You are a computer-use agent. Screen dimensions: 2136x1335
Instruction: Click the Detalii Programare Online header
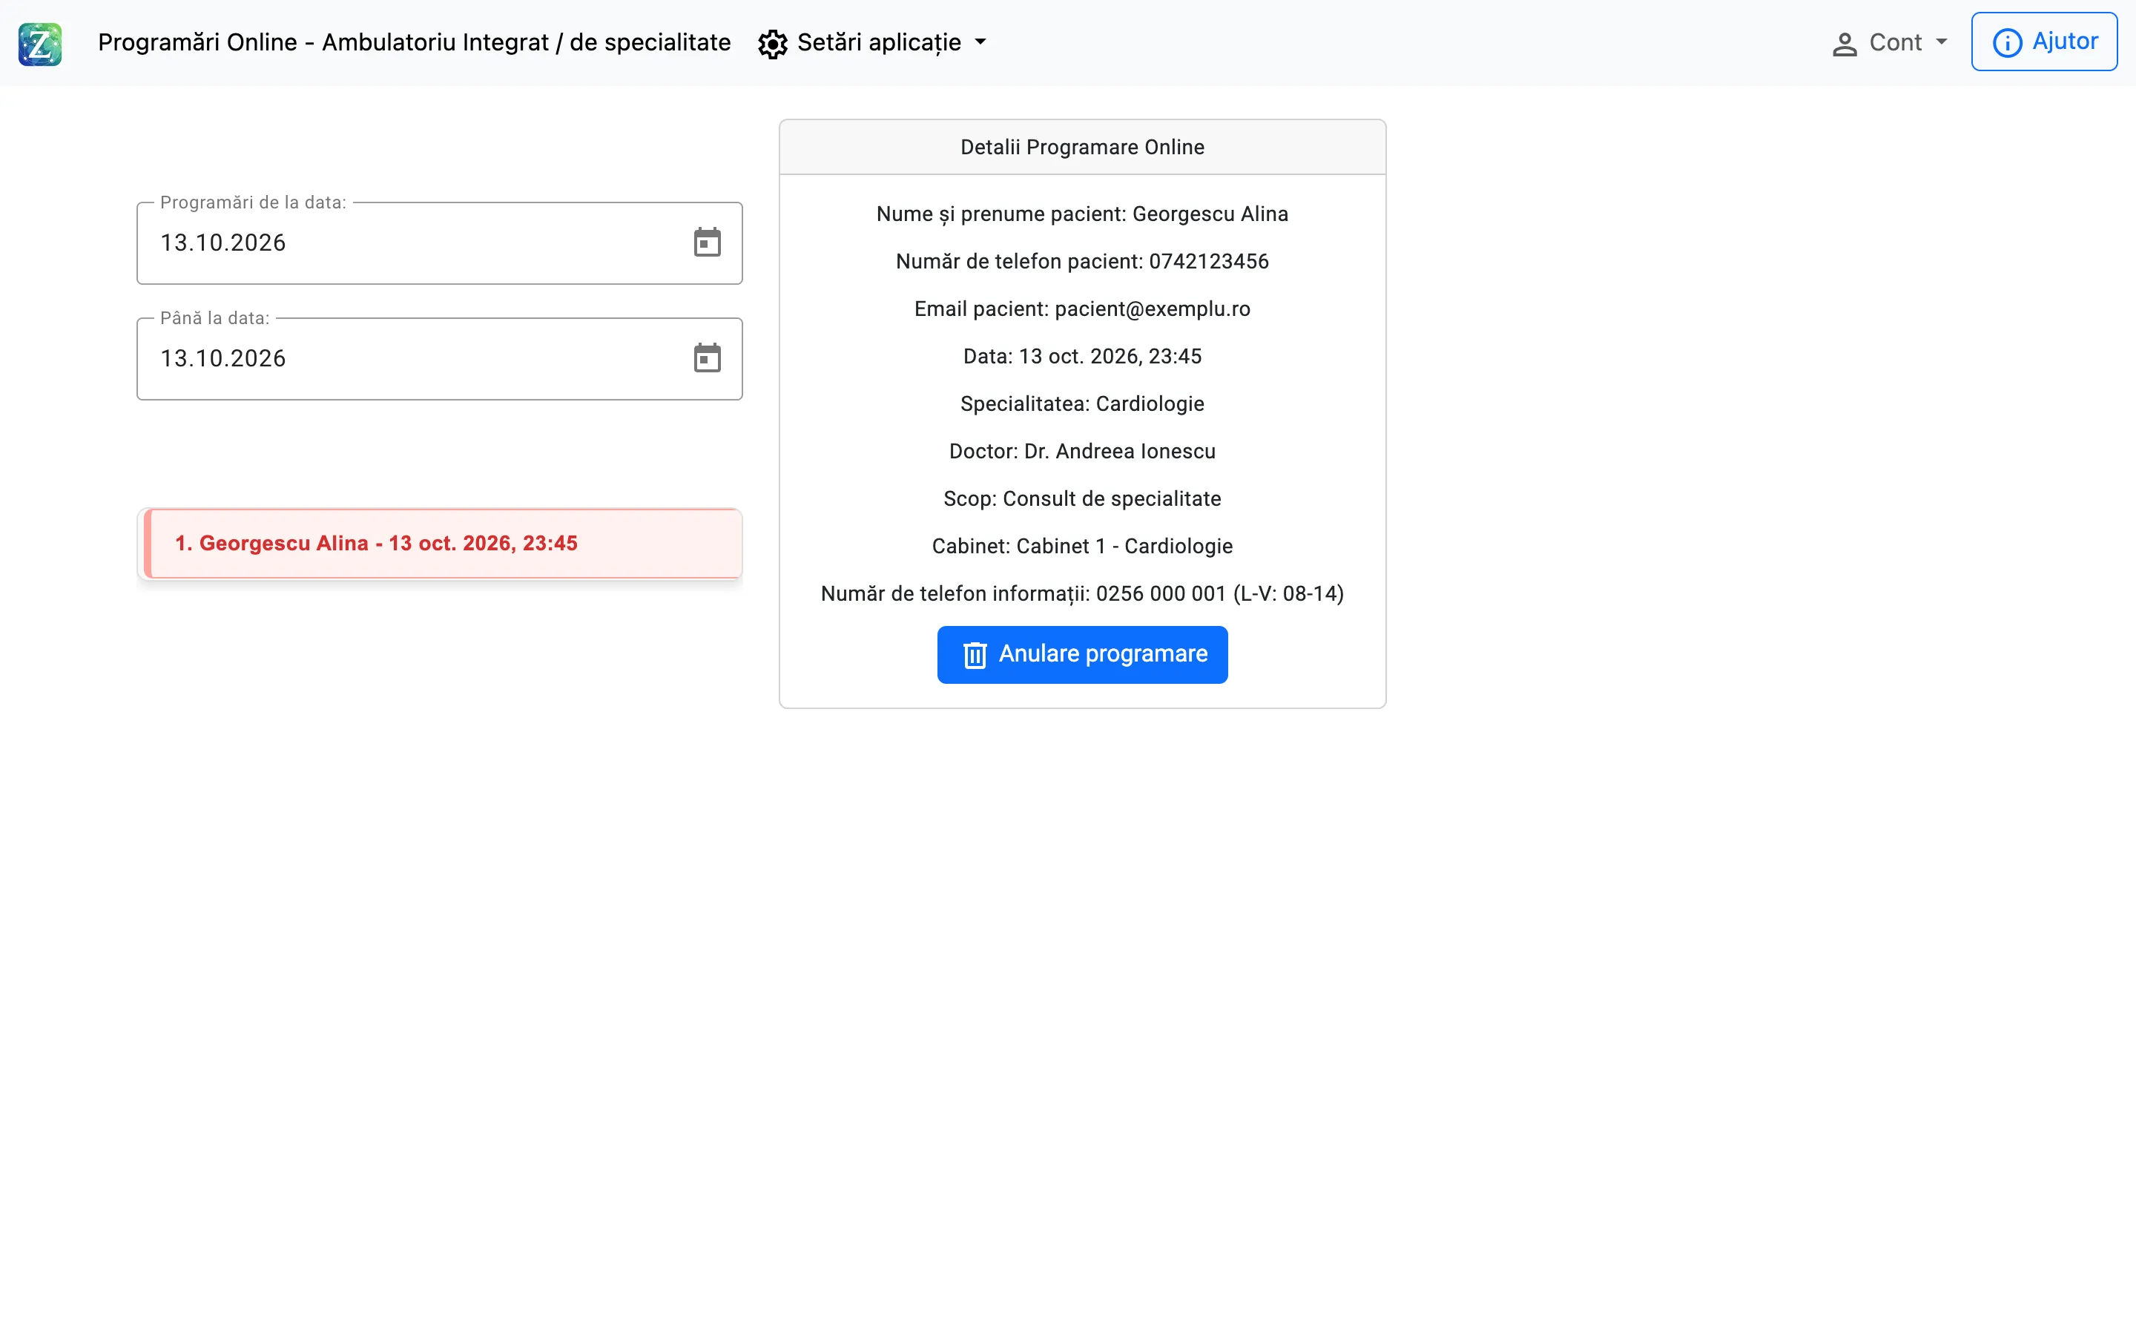click(x=1082, y=148)
